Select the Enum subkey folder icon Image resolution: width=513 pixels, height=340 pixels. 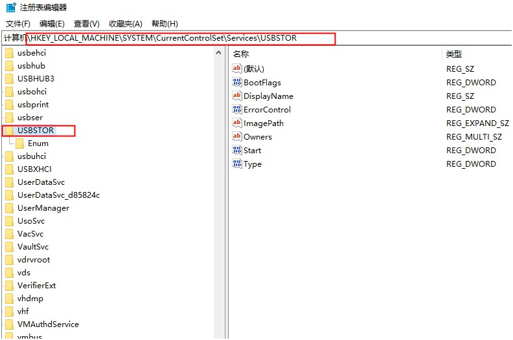click(19, 143)
